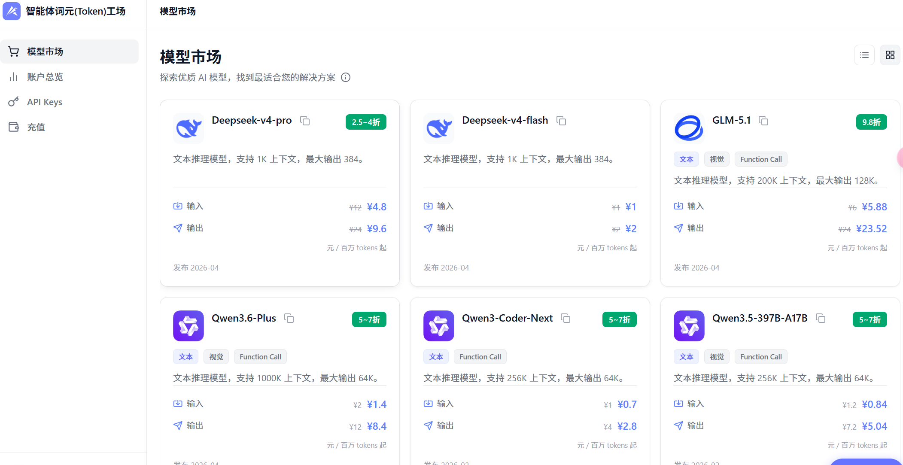Click the Deepseek-v4-pro whale logo

click(189, 128)
